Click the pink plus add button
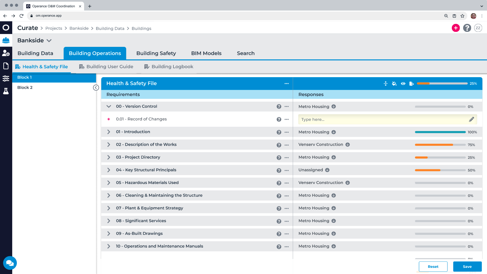The width and height of the screenshot is (487, 274). [x=455, y=28]
